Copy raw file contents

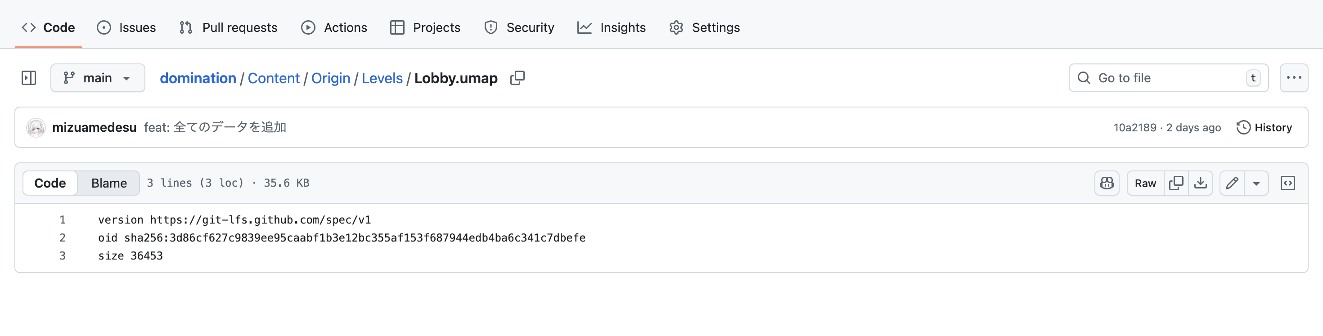1175,183
